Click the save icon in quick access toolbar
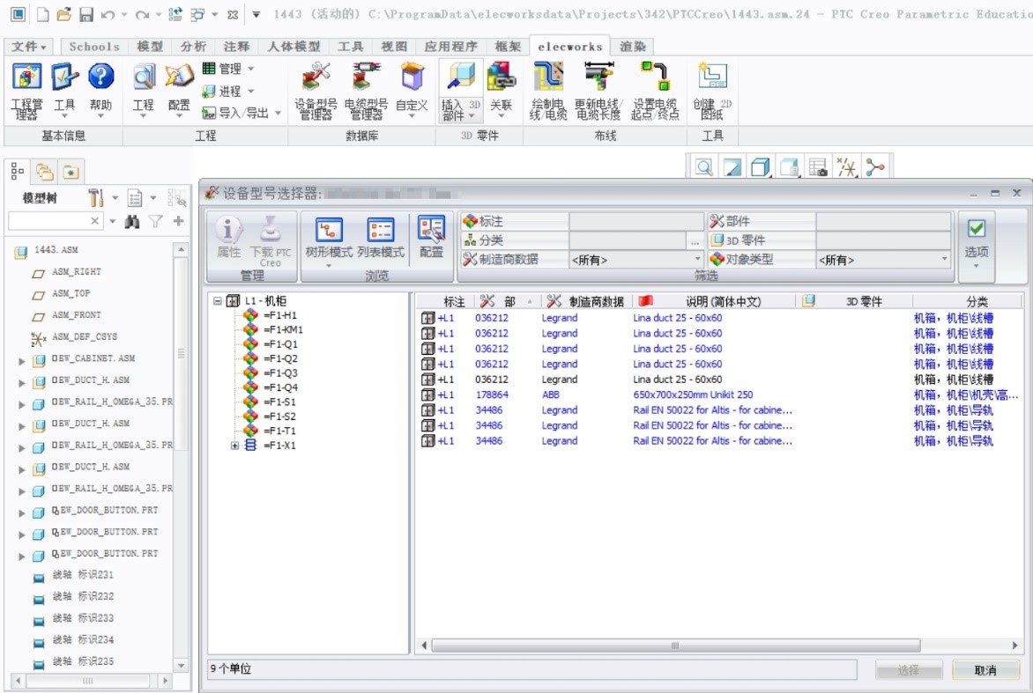 [x=86, y=14]
